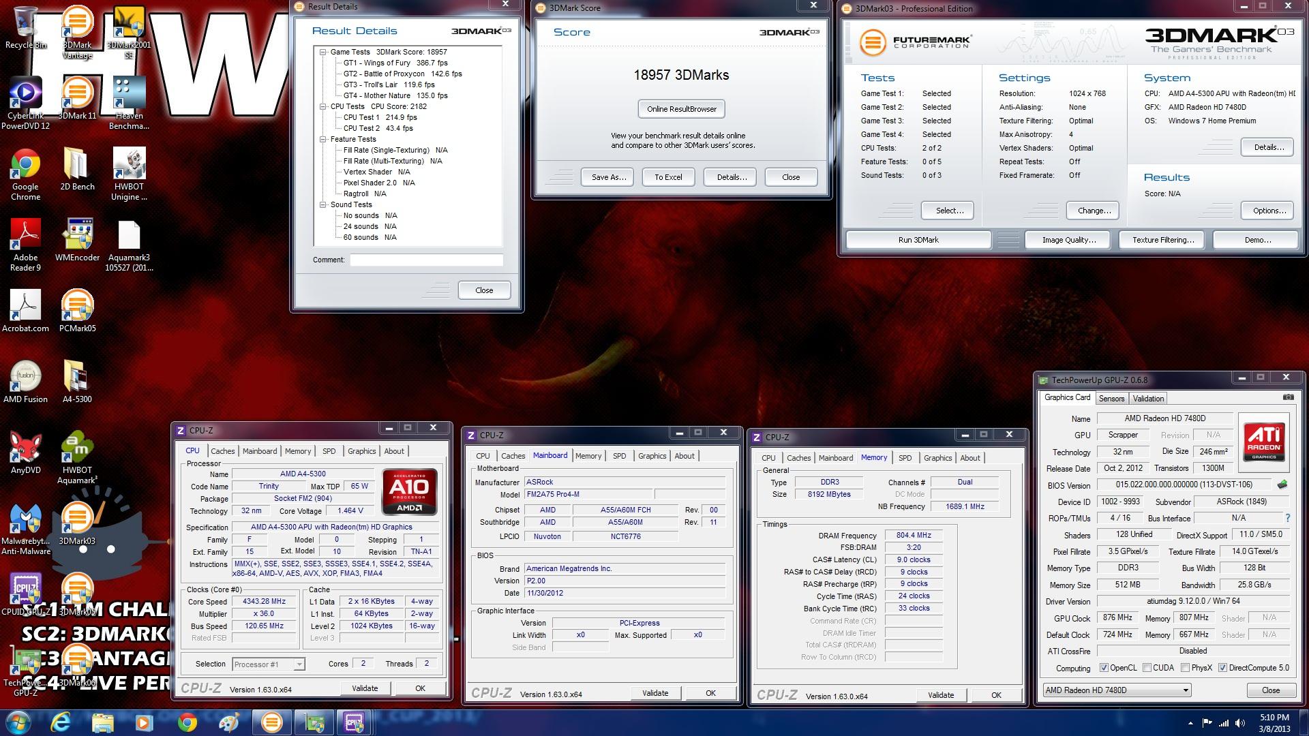Open Internet Explorer in taskbar
The height and width of the screenshot is (736, 1309).
click(61, 722)
